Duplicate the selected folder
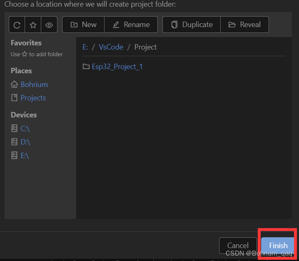Image resolution: width=299 pixels, height=261 pixels. 192,25
